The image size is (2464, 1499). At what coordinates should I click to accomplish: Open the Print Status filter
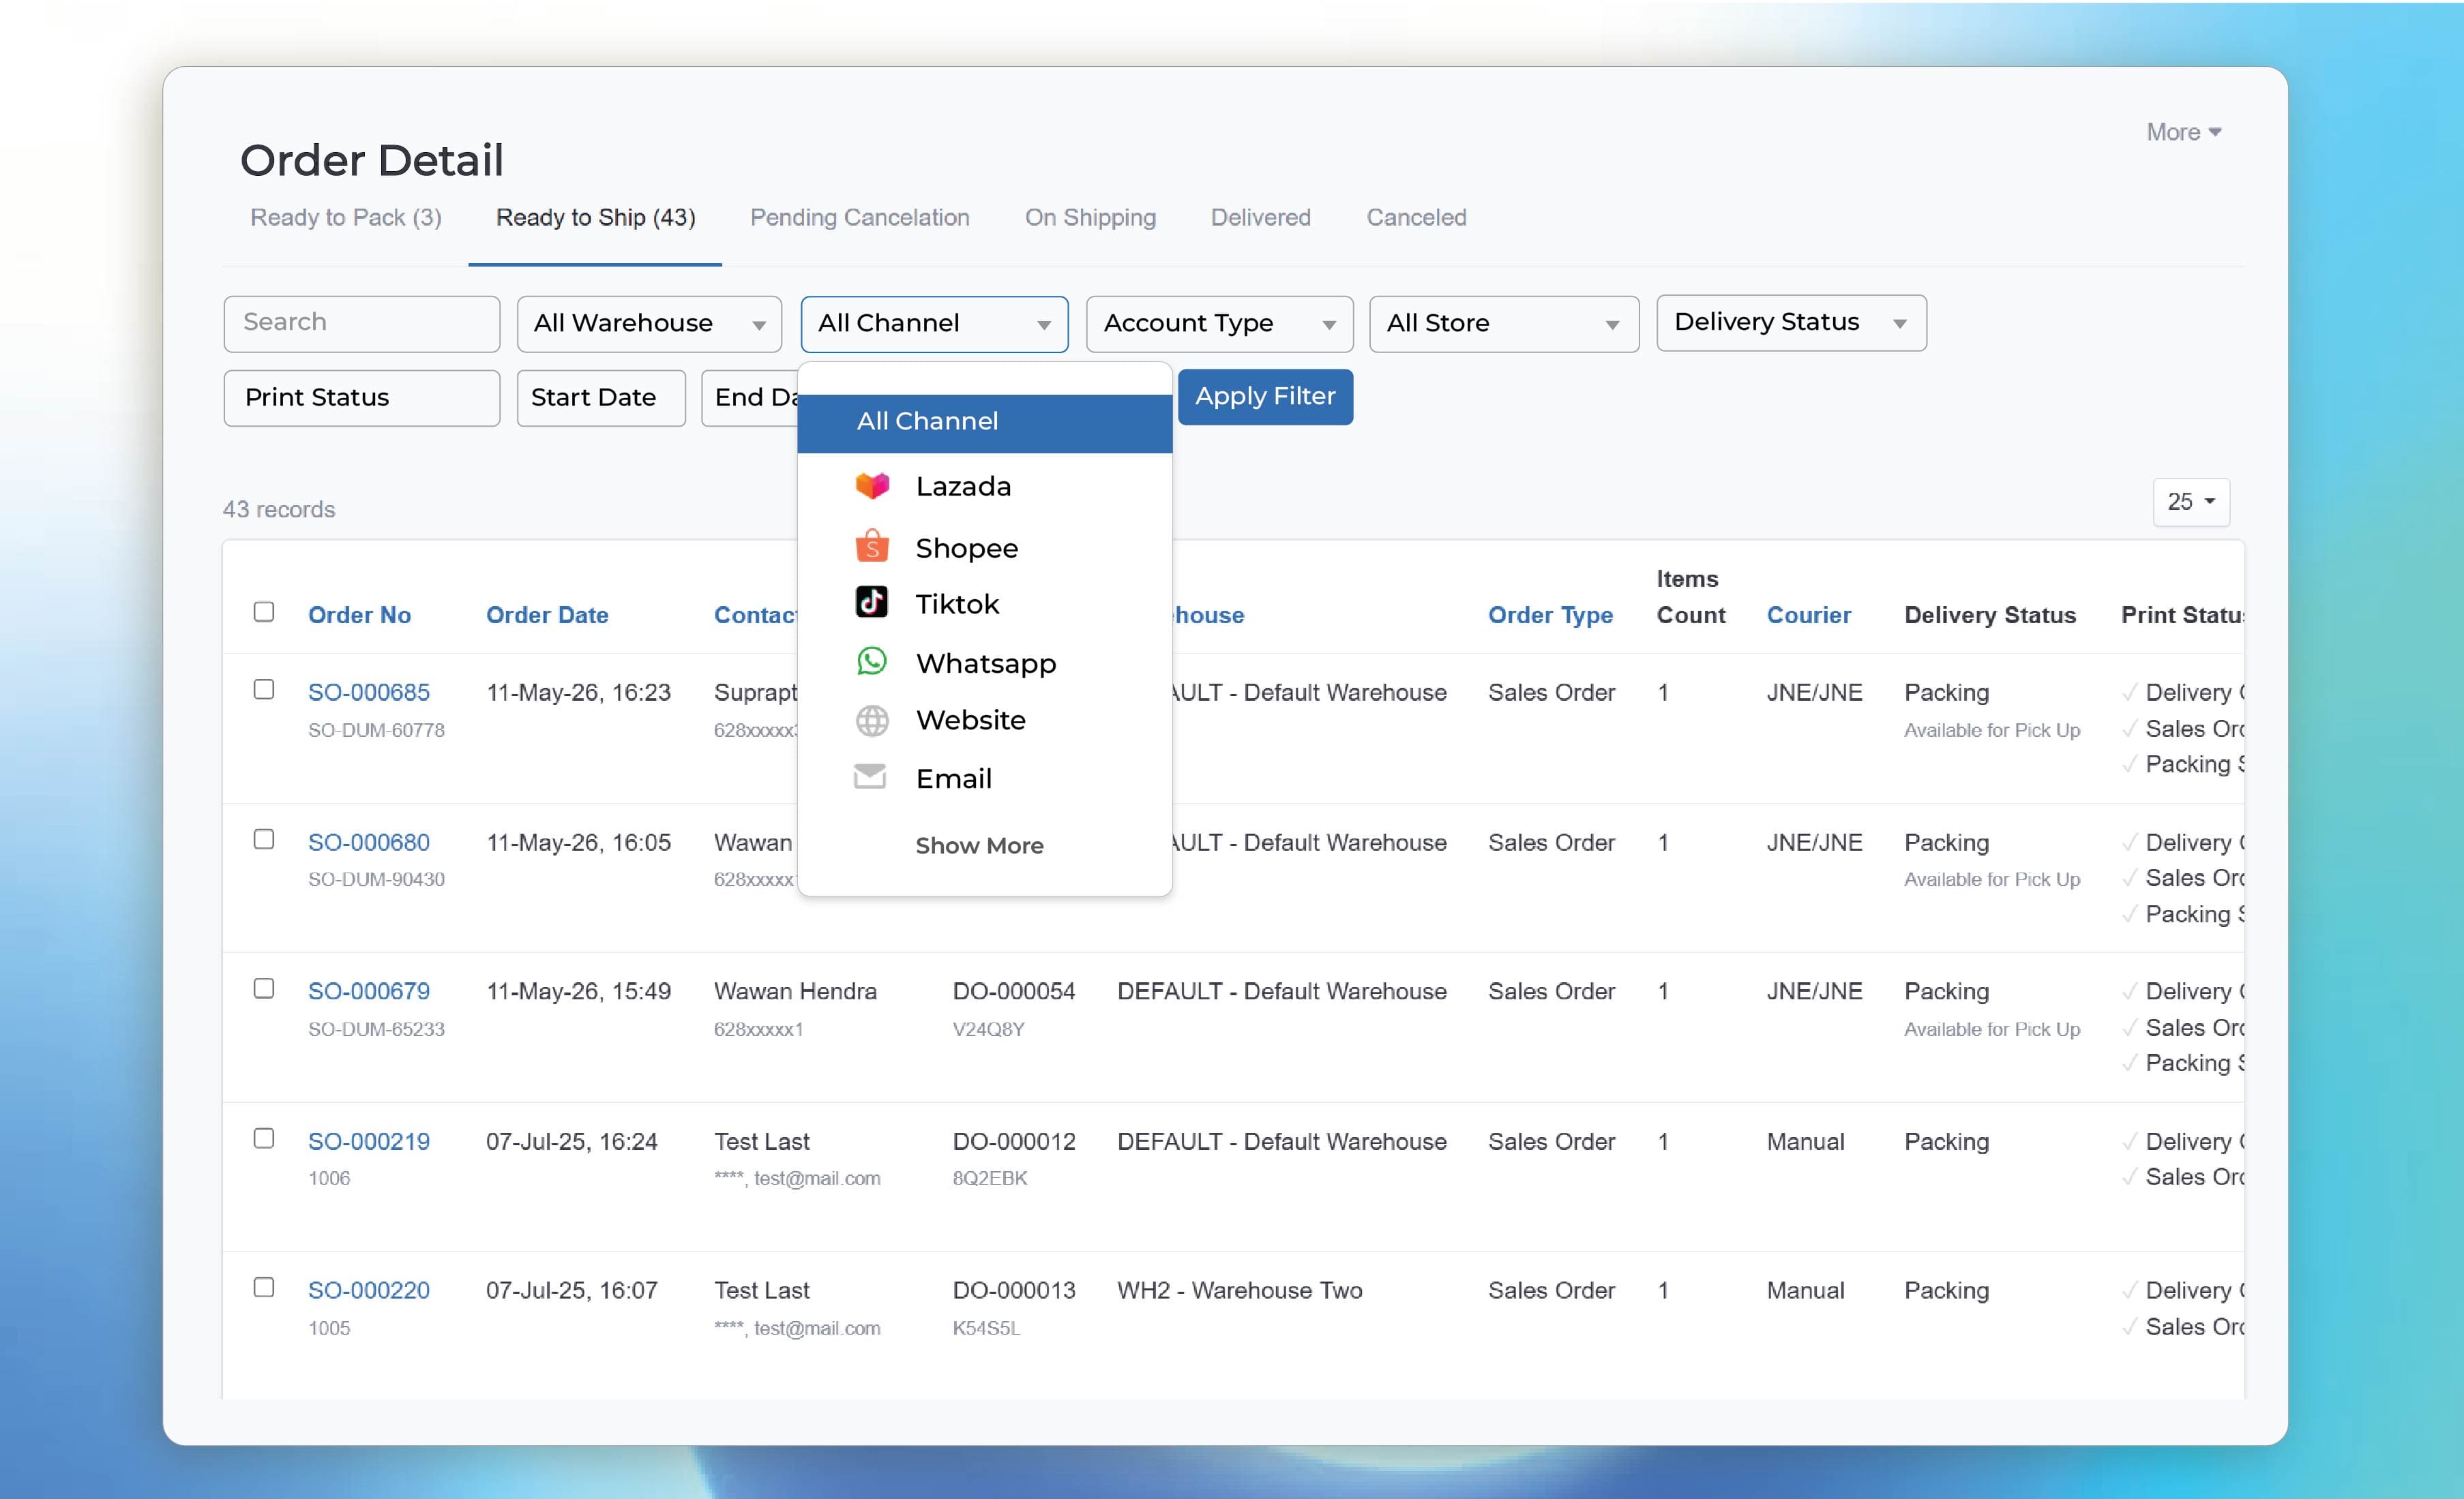(x=362, y=397)
